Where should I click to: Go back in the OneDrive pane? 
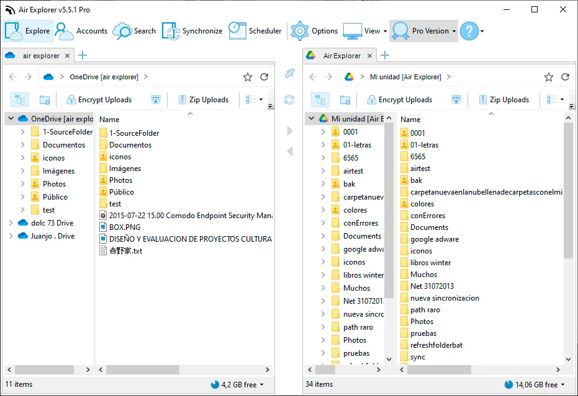13,77
